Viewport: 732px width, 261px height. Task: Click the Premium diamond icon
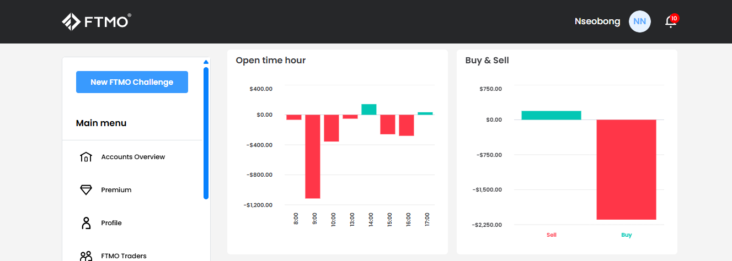86,190
